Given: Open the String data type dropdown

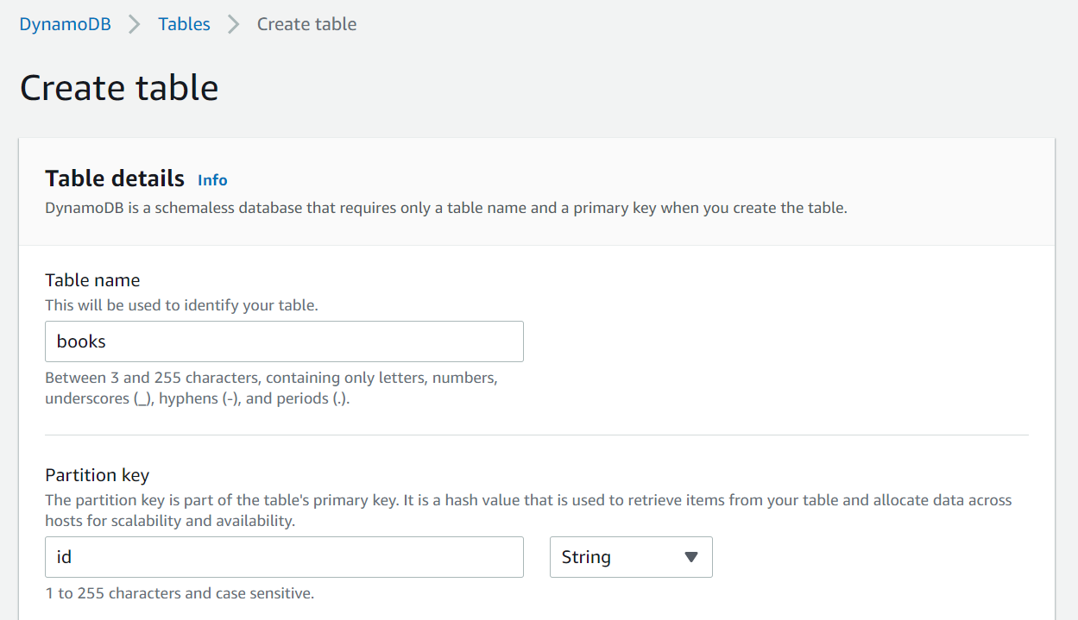Looking at the screenshot, I should 630,557.
